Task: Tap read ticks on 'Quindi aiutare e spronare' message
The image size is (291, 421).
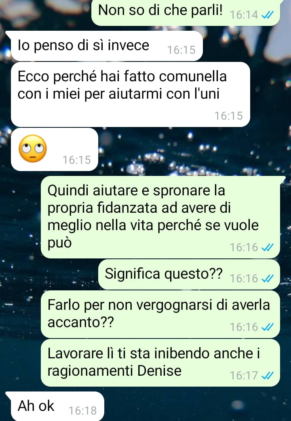Action: tap(268, 247)
